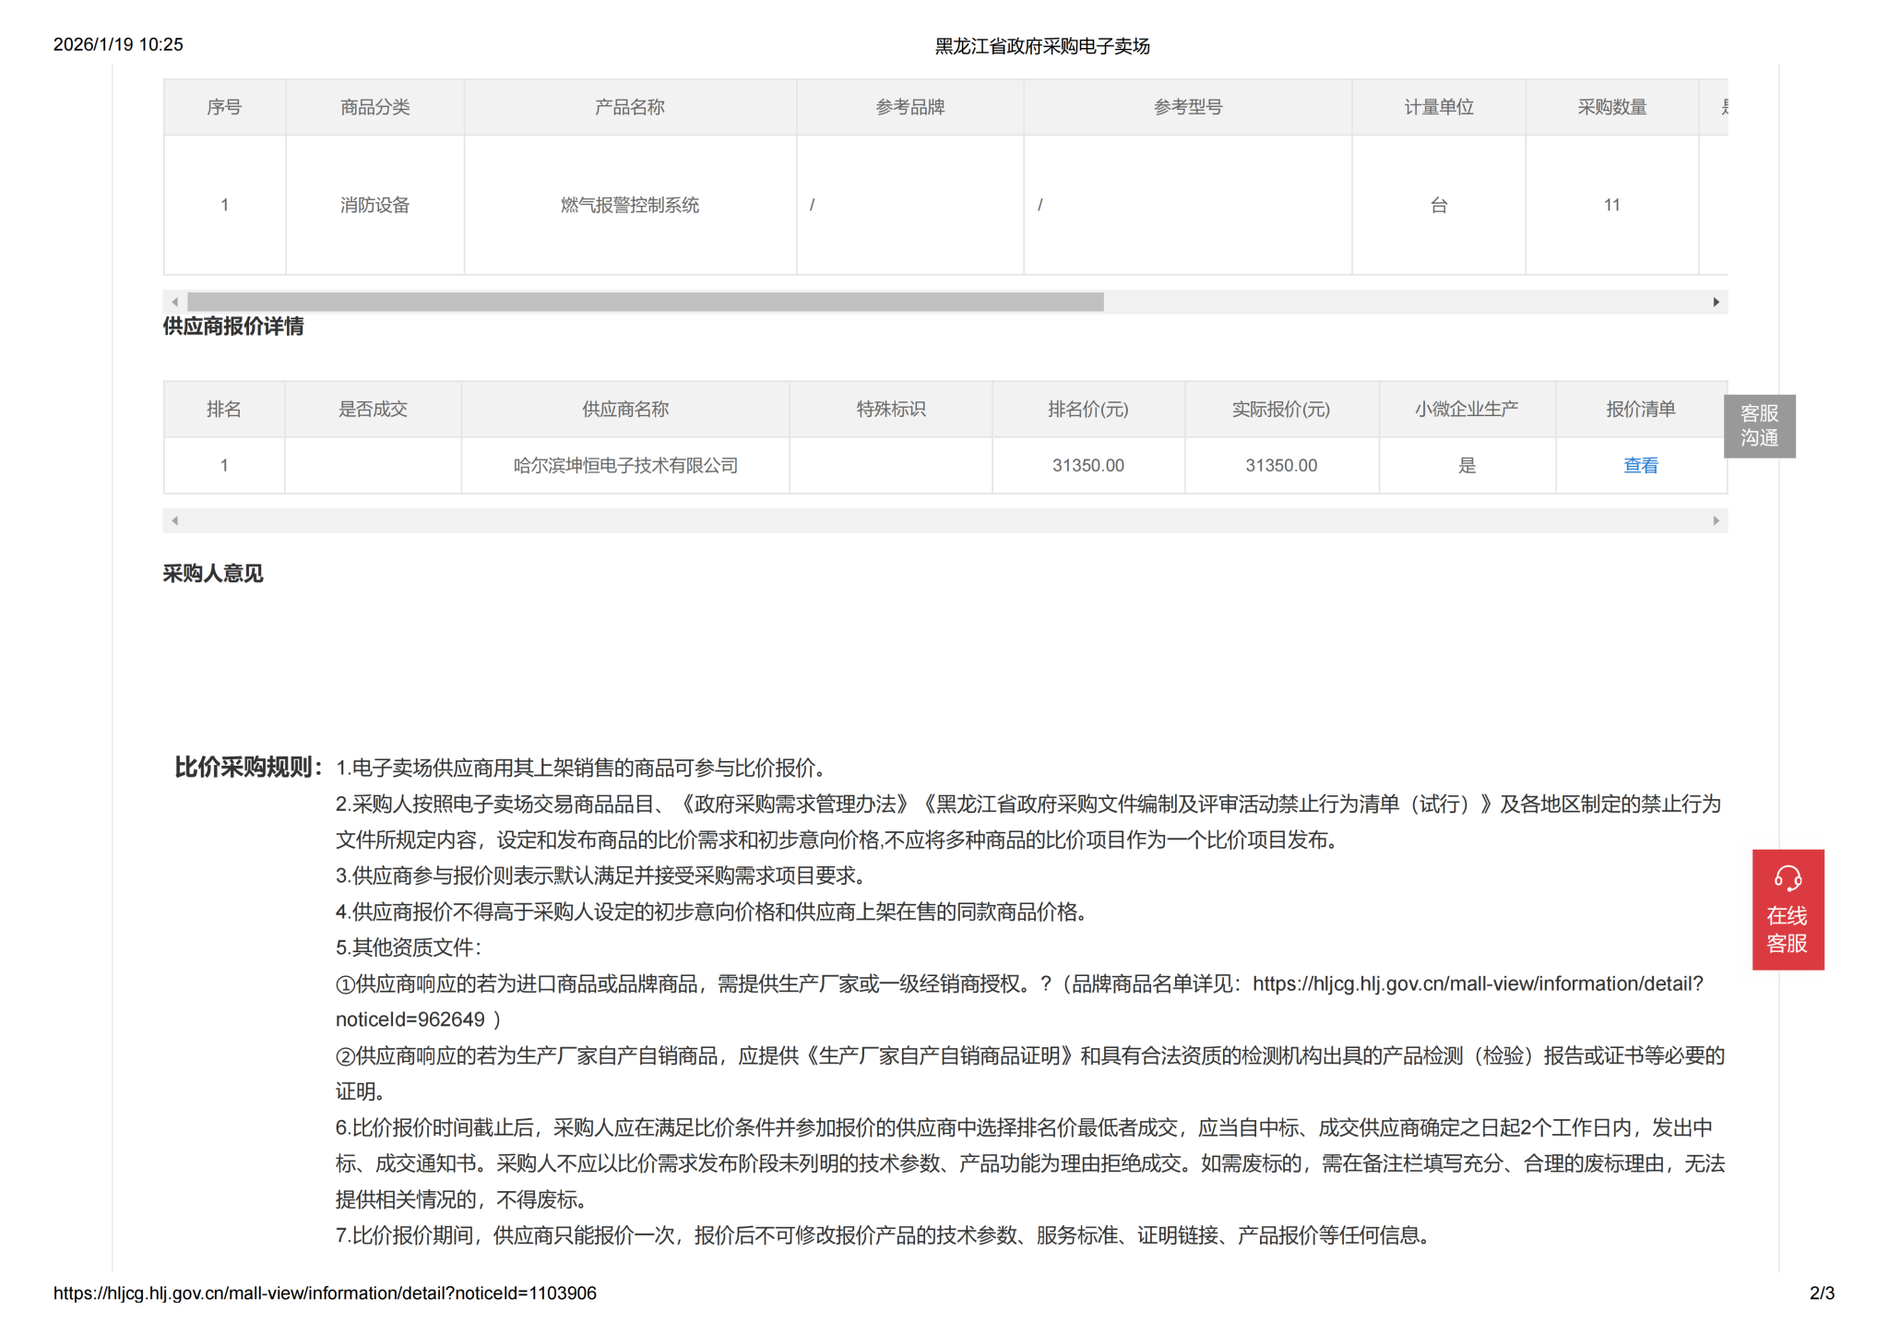Click the 供应商名称 column header
Viewport: 1889px width, 1335px height.
tap(625, 410)
